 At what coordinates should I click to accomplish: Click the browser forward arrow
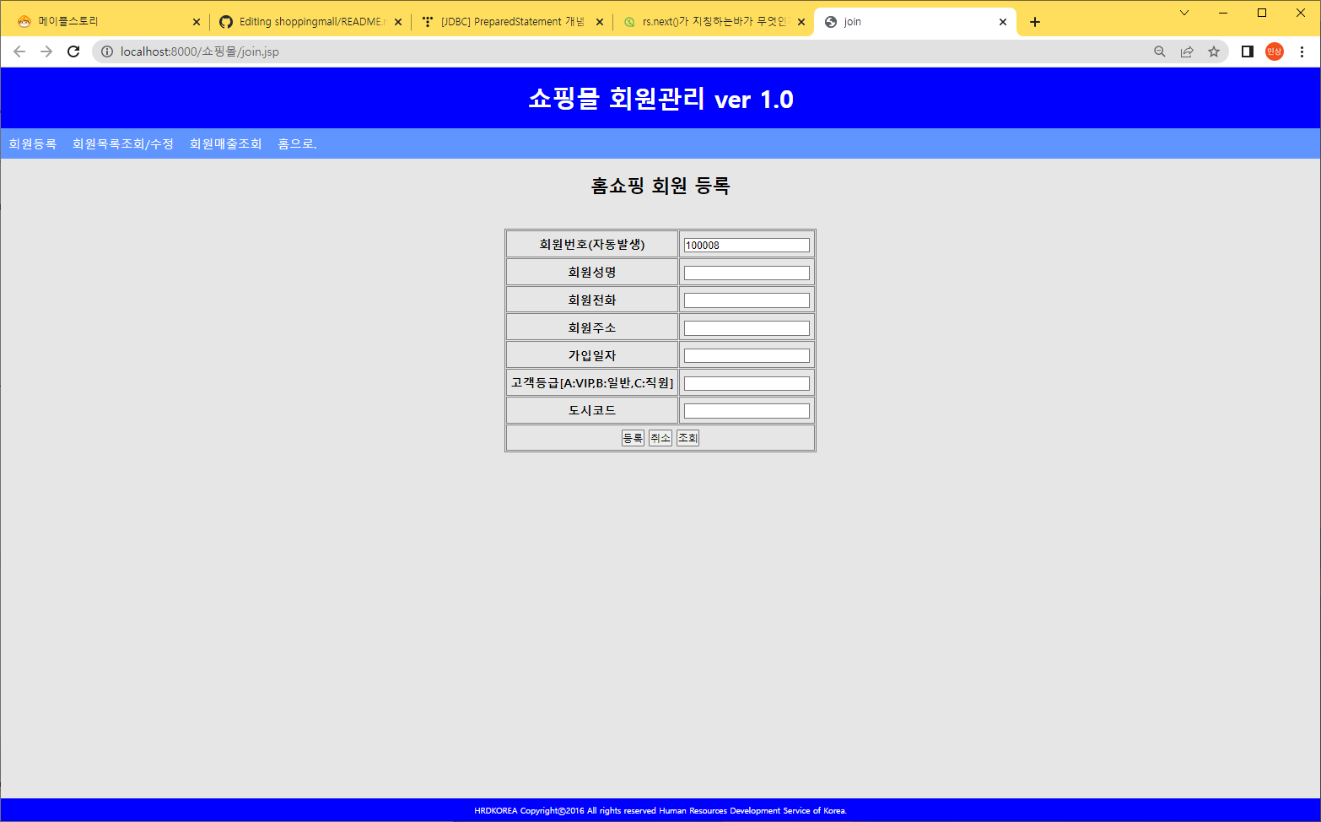click(x=46, y=51)
